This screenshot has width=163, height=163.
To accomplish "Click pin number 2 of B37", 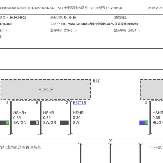I will click(67, 103).
